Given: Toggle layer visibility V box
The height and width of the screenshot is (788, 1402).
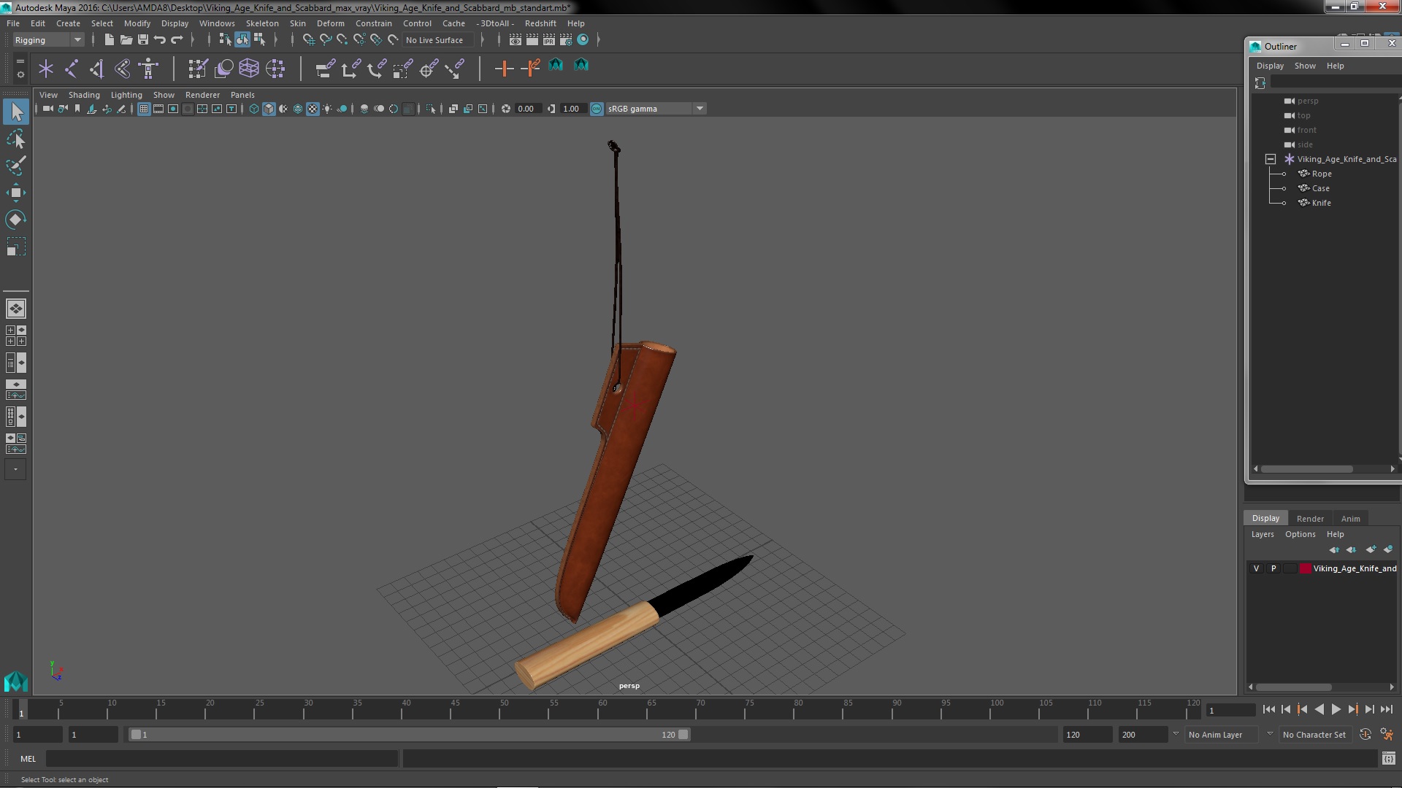Looking at the screenshot, I should coord(1256,568).
